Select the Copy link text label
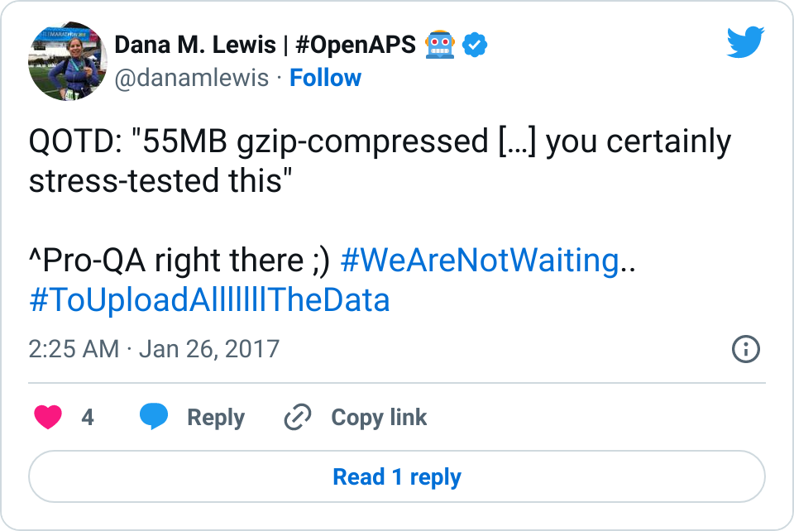The height and width of the screenshot is (531, 794). (379, 418)
